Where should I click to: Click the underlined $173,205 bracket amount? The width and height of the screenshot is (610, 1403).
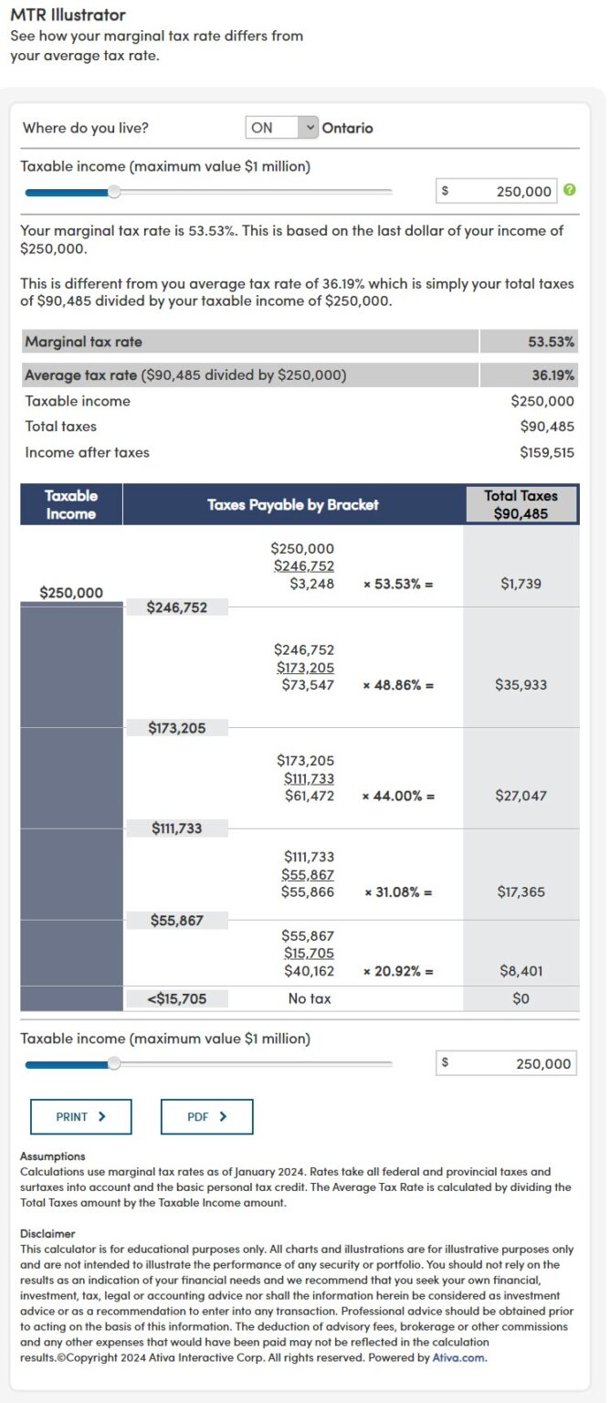click(x=306, y=668)
